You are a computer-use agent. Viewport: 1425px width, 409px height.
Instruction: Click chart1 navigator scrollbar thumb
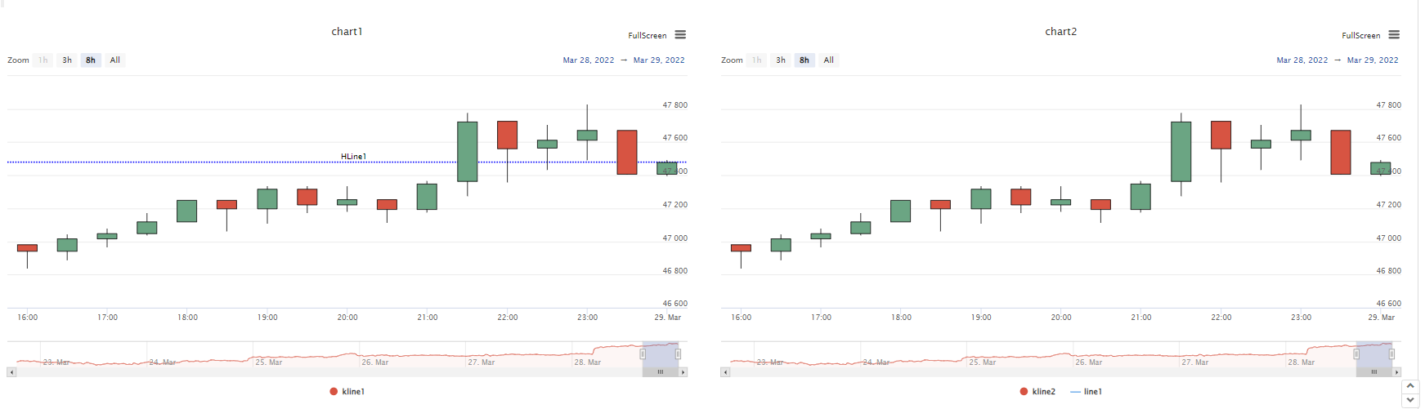click(x=661, y=372)
